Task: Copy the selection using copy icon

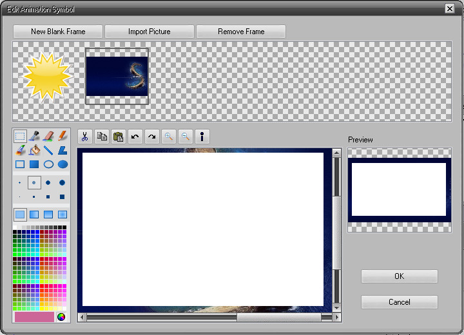Action: pos(102,137)
